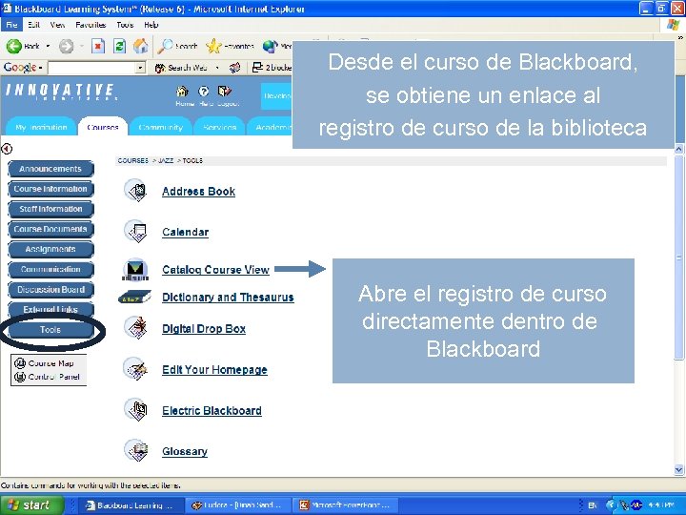The width and height of the screenshot is (686, 515).
Task: Click the browser Forward arrow icon
Action: click(66, 46)
